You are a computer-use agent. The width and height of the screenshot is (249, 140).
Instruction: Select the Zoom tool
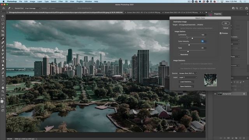point(3,91)
